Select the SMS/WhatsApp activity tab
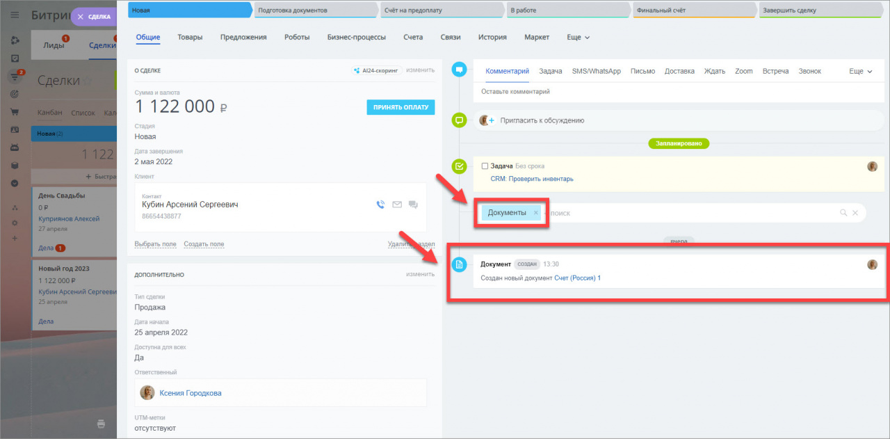This screenshot has height=439, width=890. coord(596,71)
